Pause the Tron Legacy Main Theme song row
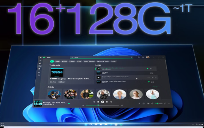 [99, 69]
